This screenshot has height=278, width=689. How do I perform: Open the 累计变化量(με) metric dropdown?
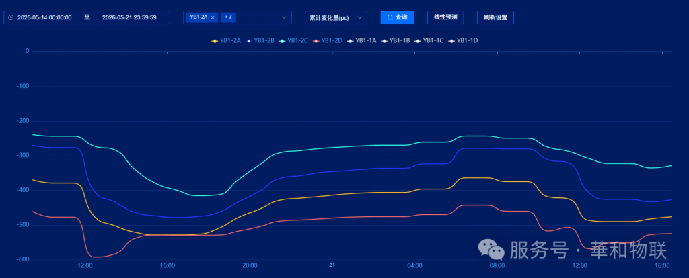336,17
